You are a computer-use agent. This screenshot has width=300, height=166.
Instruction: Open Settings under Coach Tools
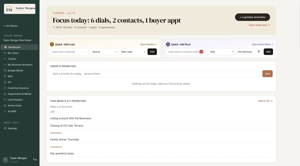pyautogui.click(x=20, y=128)
